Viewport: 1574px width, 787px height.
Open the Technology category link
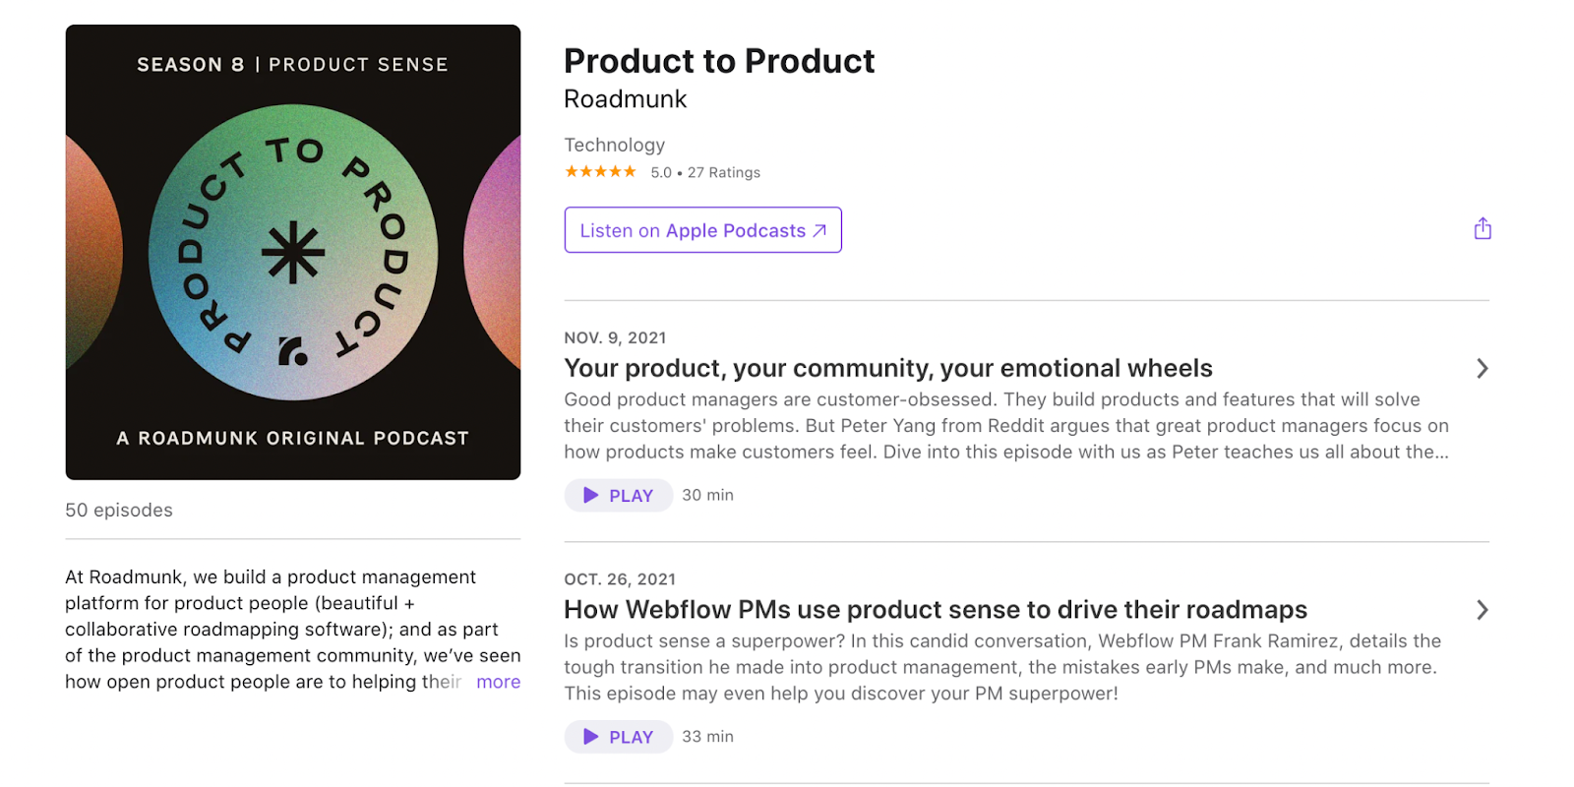[614, 145]
